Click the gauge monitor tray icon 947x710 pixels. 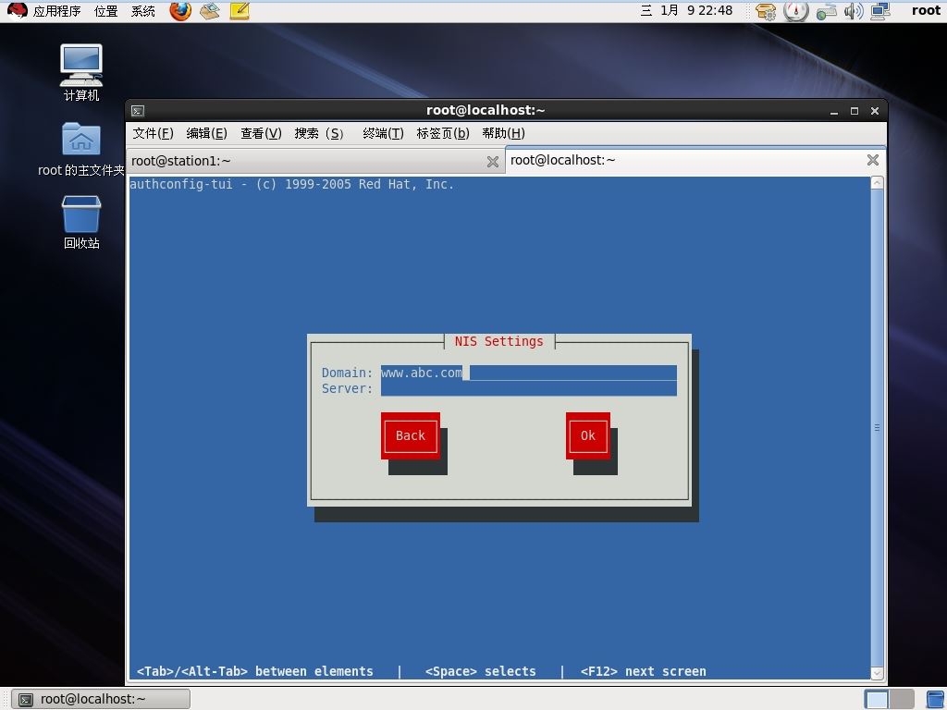point(795,11)
